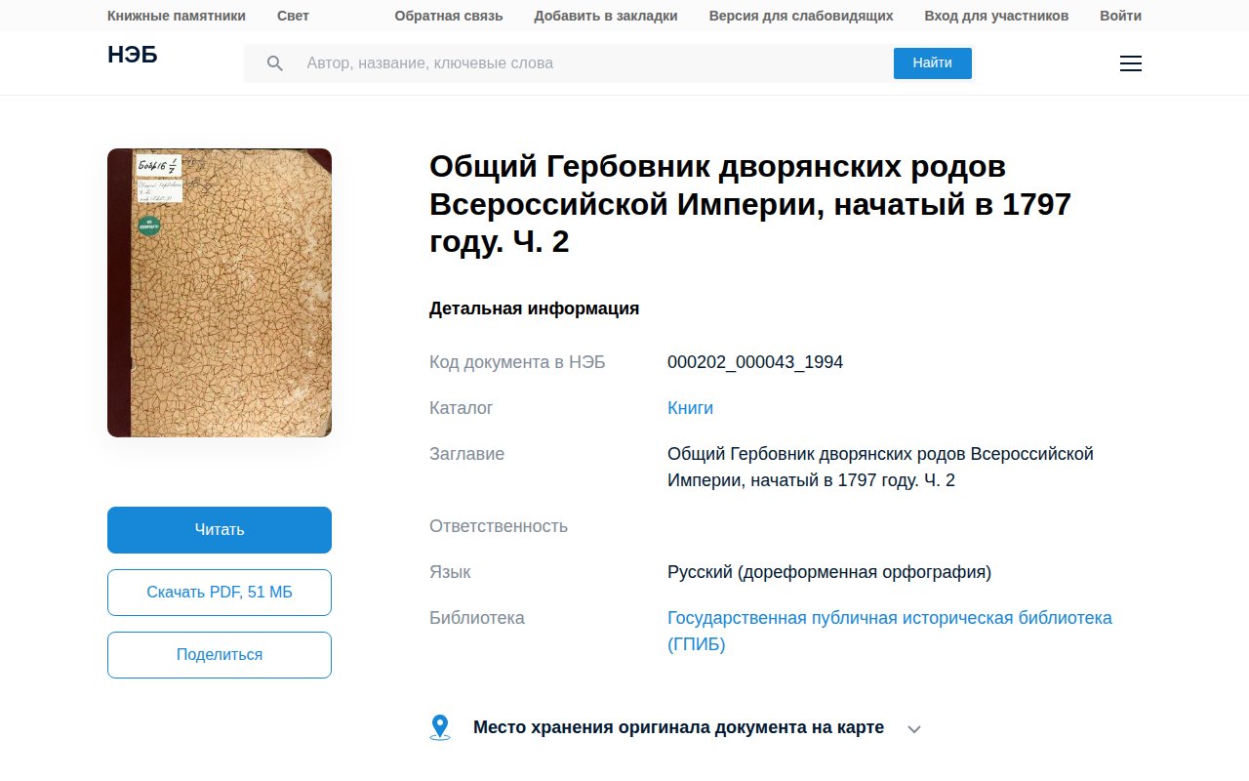This screenshot has width=1249, height=781.
Task: Open the hamburger menu icon
Action: pos(1130,63)
